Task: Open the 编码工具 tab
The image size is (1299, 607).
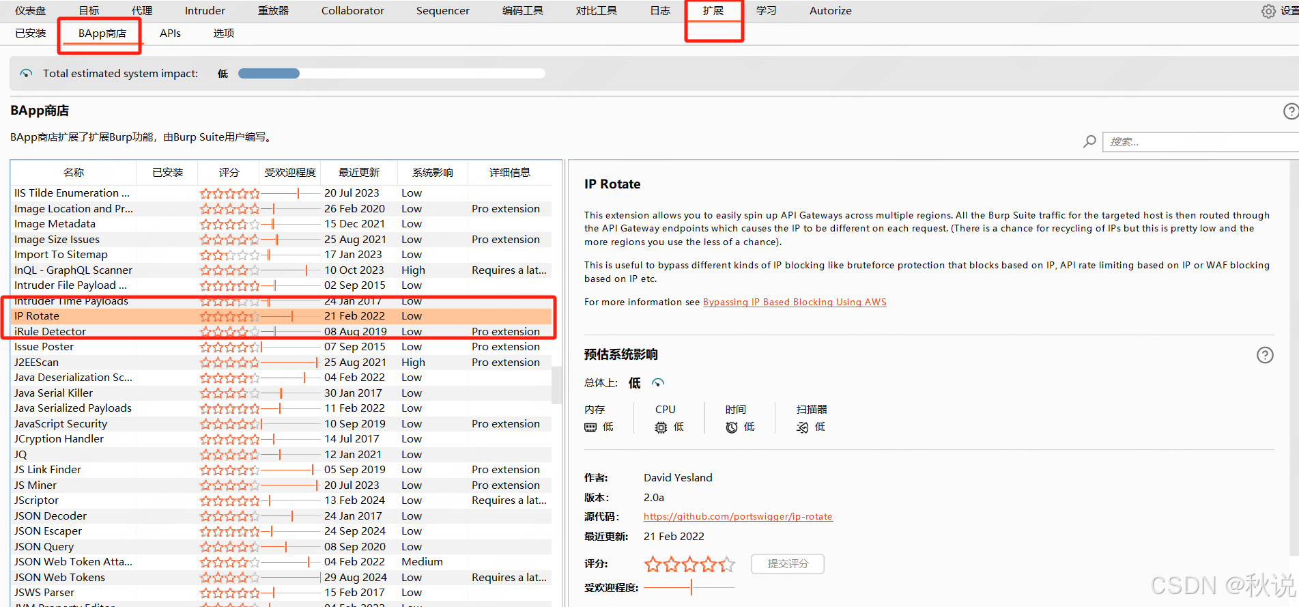Action: [523, 11]
